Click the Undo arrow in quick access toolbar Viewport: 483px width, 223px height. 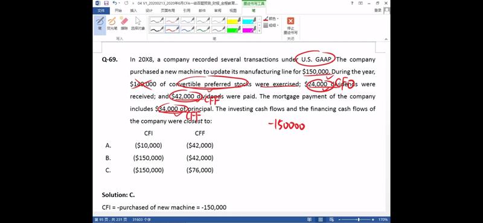(x=115, y=3)
